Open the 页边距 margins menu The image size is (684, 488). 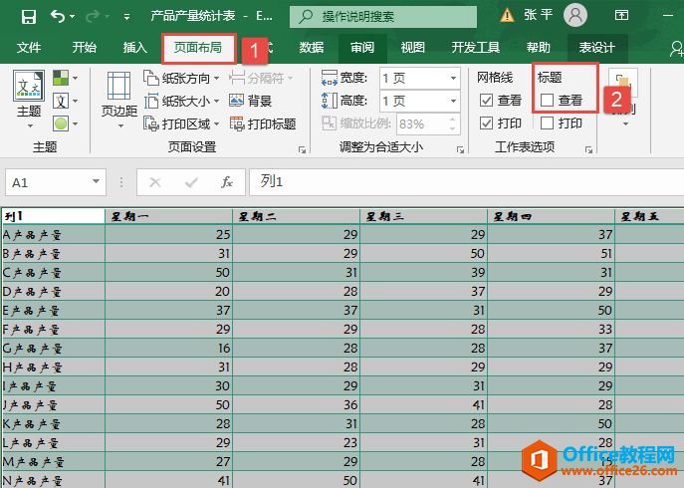pyautogui.click(x=119, y=100)
